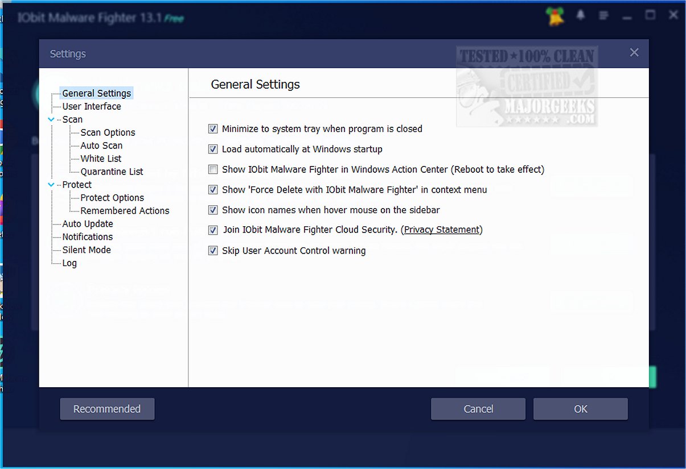The width and height of the screenshot is (686, 469).
Task: Open the hamburger menu icon in title bar
Action: click(x=604, y=15)
